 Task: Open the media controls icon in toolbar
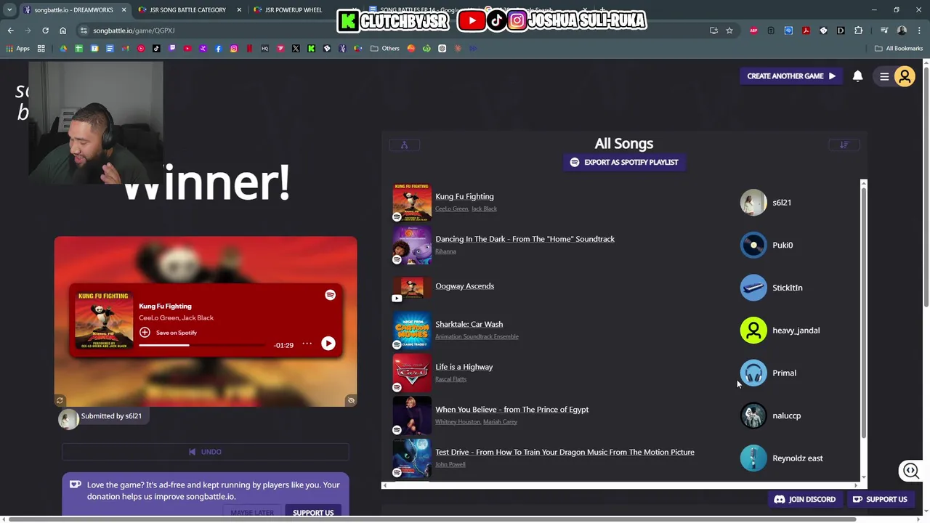(883, 31)
